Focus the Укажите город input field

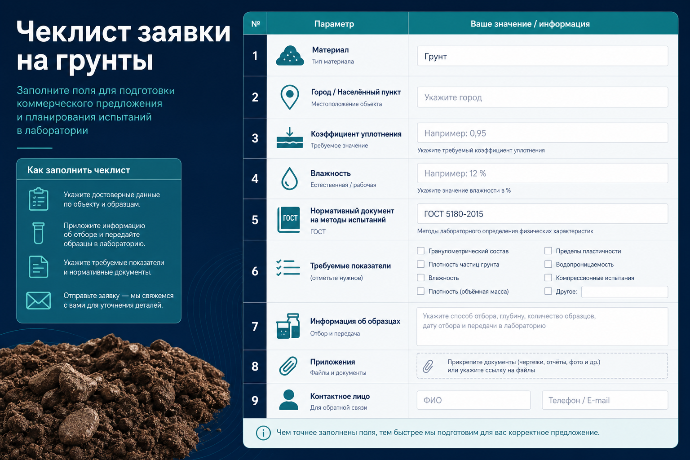[543, 97]
